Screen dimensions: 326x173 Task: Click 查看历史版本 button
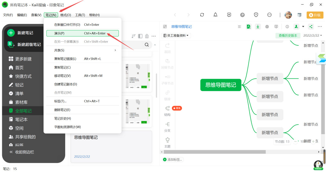point(288,36)
